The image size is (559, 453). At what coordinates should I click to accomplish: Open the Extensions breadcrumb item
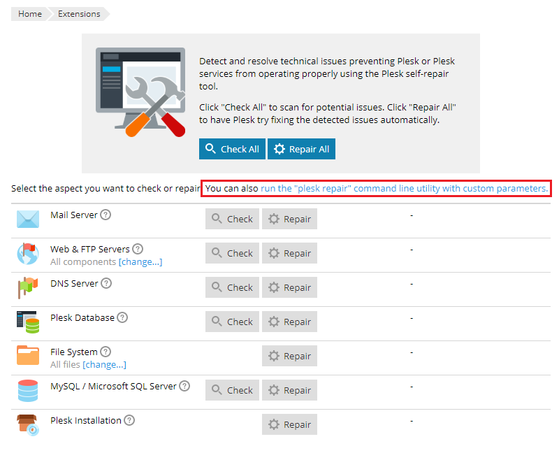click(x=78, y=13)
